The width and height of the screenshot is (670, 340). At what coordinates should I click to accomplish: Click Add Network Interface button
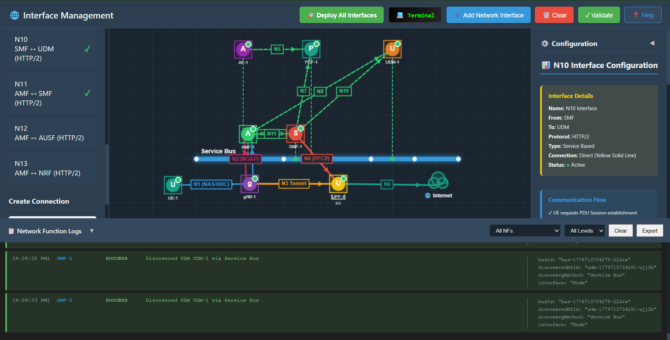point(488,15)
